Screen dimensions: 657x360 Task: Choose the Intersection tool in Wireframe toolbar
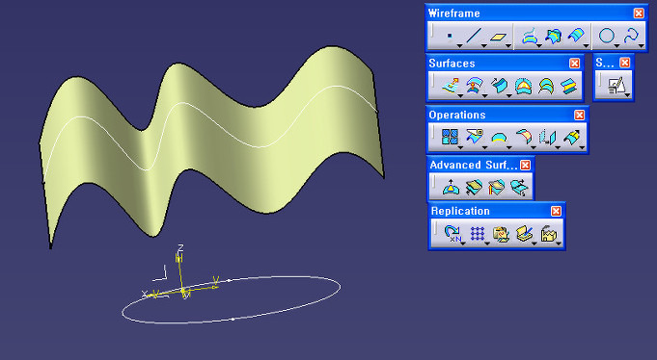pyautogui.click(x=553, y=36)
